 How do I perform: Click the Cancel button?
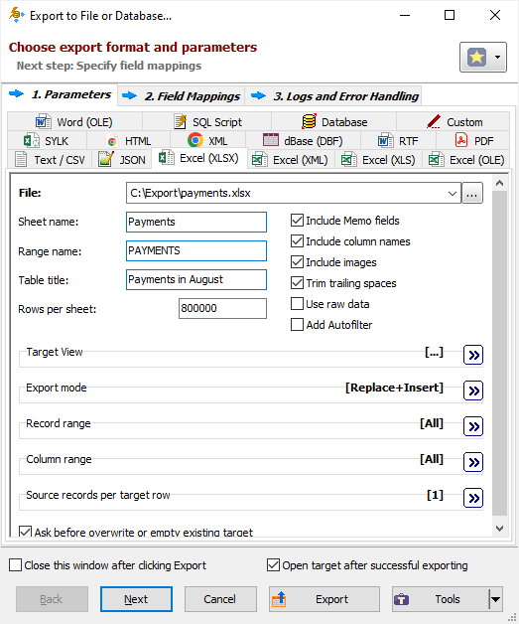pyautogui.click(x=220, y=599)
